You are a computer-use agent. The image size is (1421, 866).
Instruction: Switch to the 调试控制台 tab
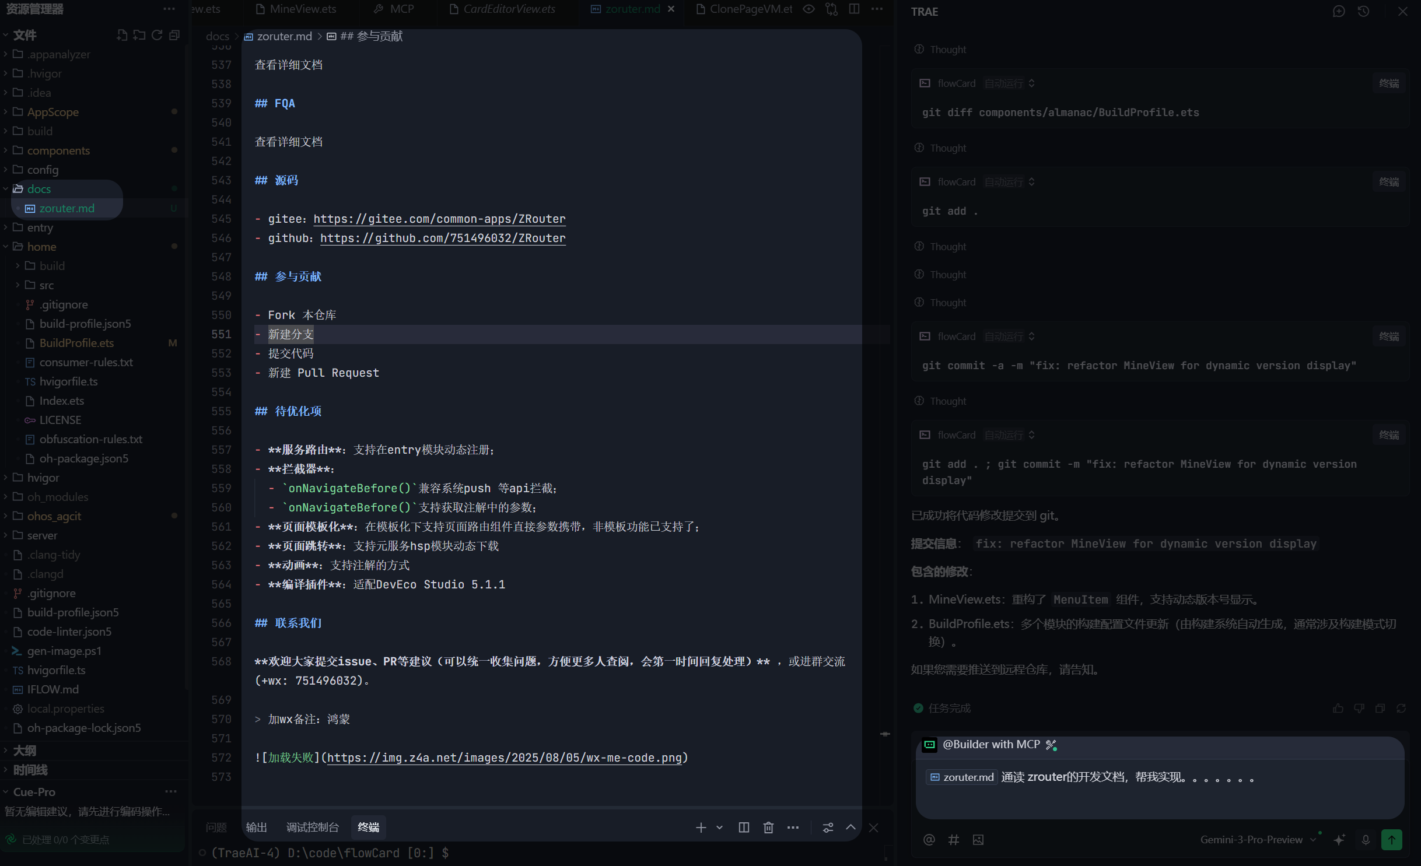tap(313, 827)
